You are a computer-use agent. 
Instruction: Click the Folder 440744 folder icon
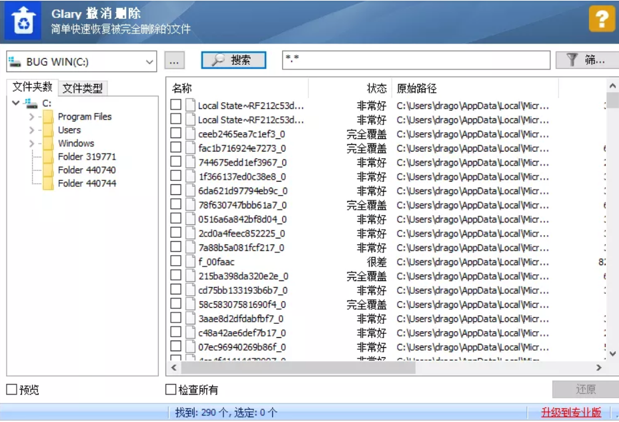(48, 184)
